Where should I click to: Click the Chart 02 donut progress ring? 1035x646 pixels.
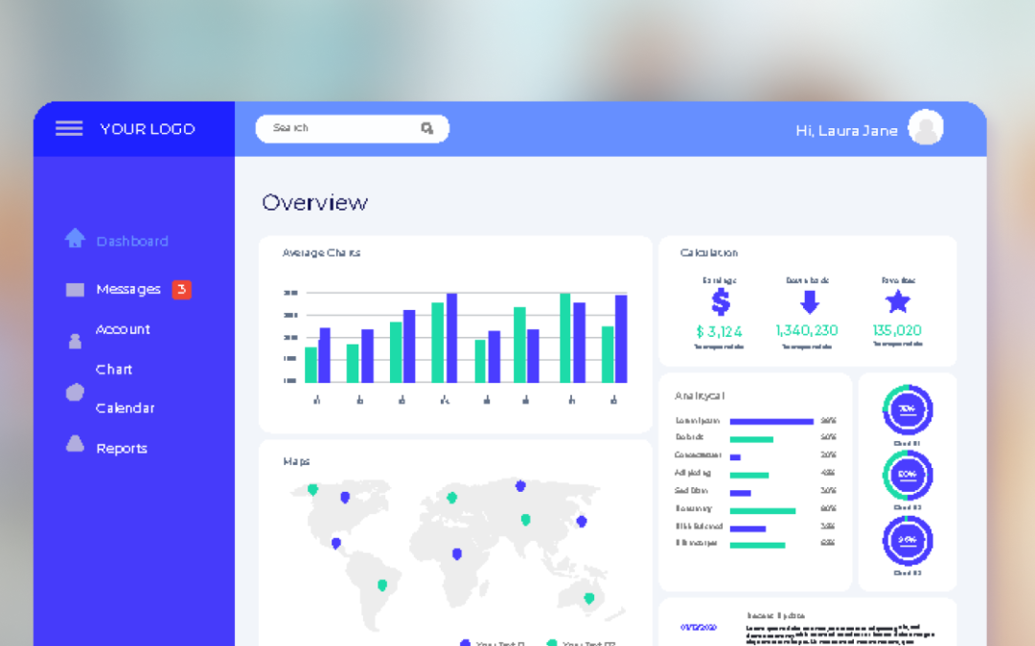click(907, 475)
